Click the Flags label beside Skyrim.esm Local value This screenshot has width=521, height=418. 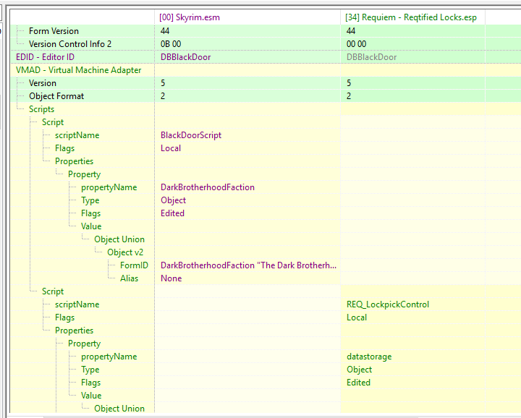point(64,148)
